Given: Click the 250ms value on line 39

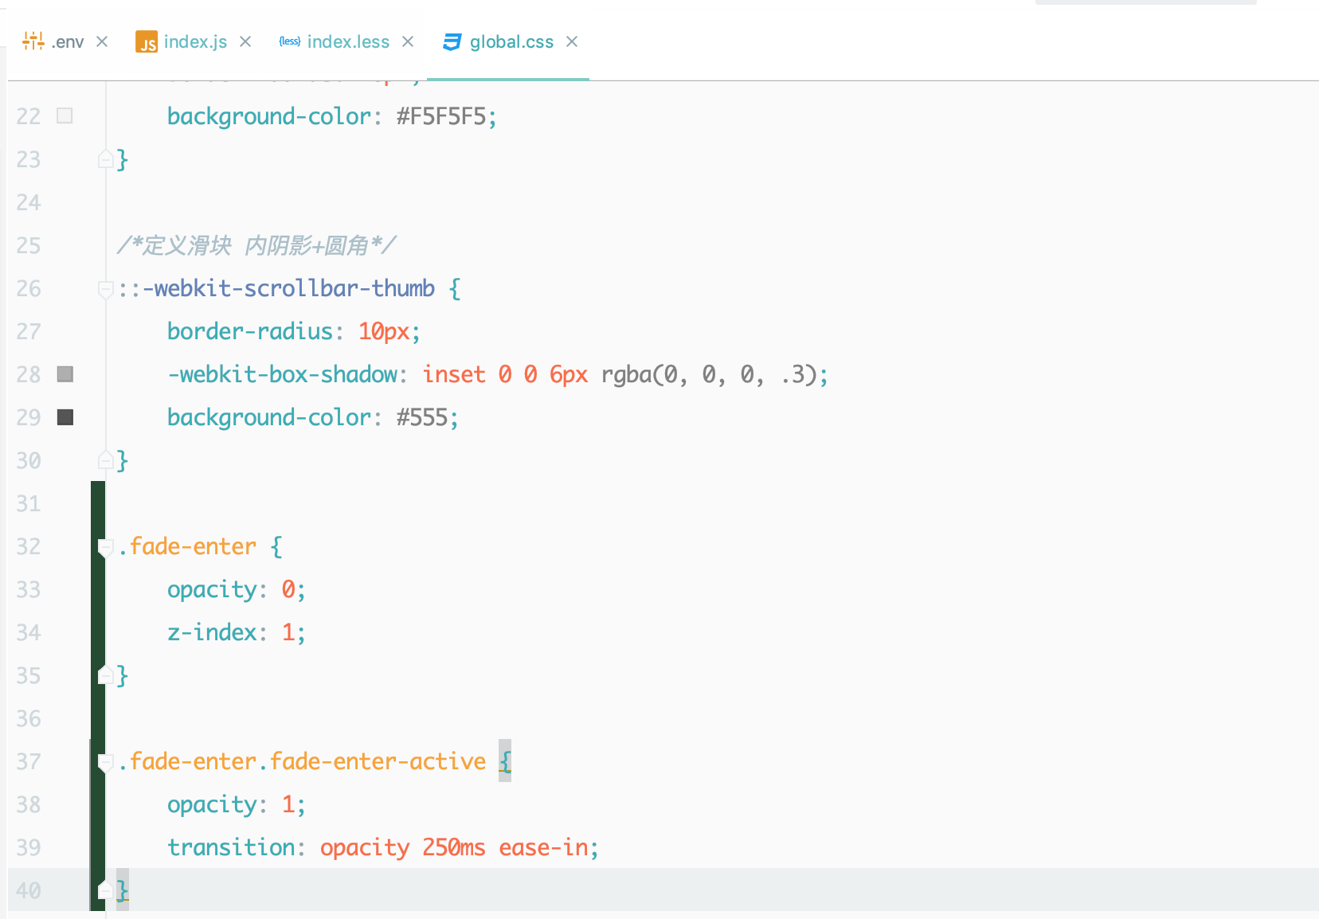Looking at the screenshot, I should point(454,847).
